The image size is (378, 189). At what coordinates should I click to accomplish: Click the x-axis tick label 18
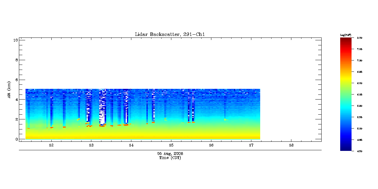(x=291, y=145)
